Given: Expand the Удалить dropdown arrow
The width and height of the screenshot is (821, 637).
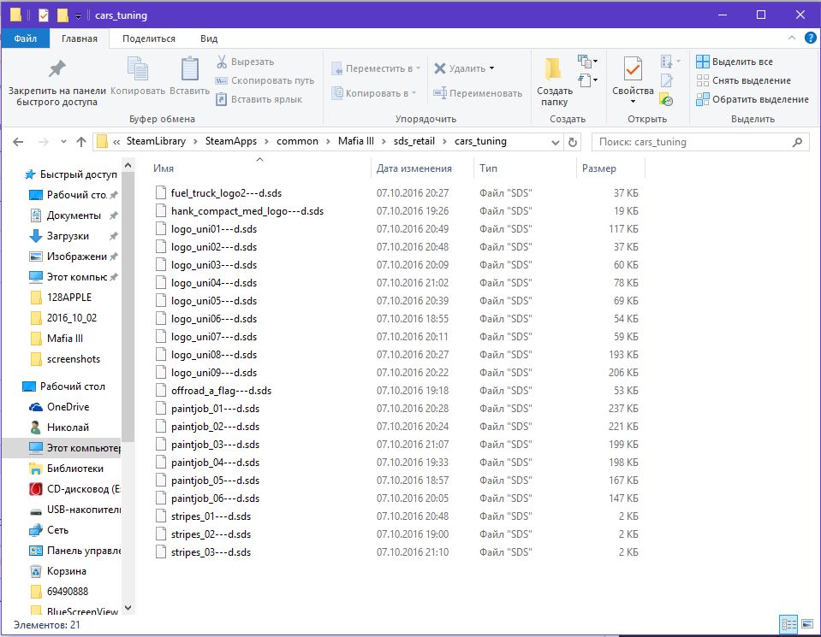Looking at the screenshot, I should point(491,68).
